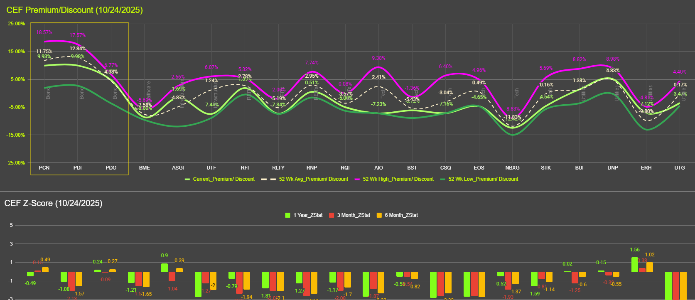695x300 pixels.
Task: Select the green 1.56 Z-score bar
Action: tap(634, 264)
